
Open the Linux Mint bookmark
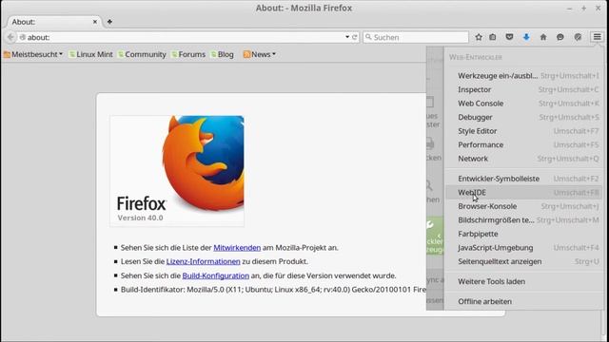pyautogui.click(x=91, y=54)
